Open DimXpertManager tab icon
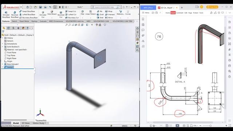The width and height of the screenshot is (233, 131). click(x=18, y=28)
